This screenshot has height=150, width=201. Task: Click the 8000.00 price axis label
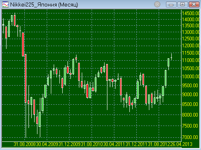coord(190,115)
